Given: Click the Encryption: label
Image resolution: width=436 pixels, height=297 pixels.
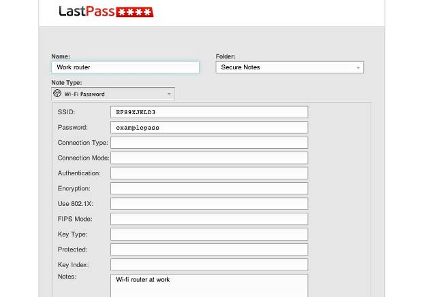Looking at the screenshot, I should click(x=74, y=188).
